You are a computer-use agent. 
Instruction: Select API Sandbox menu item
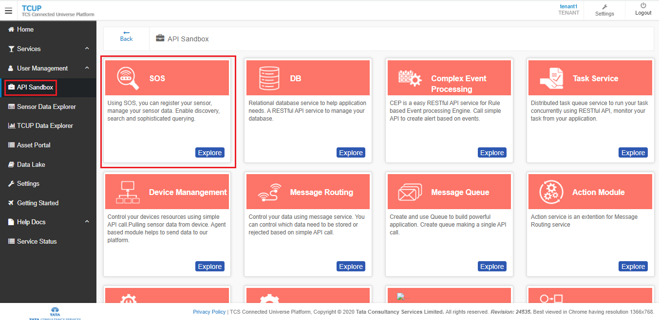pyautogui.click(x=48, y=88)
